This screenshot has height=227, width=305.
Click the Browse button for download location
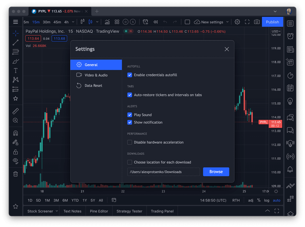[216, 172]
